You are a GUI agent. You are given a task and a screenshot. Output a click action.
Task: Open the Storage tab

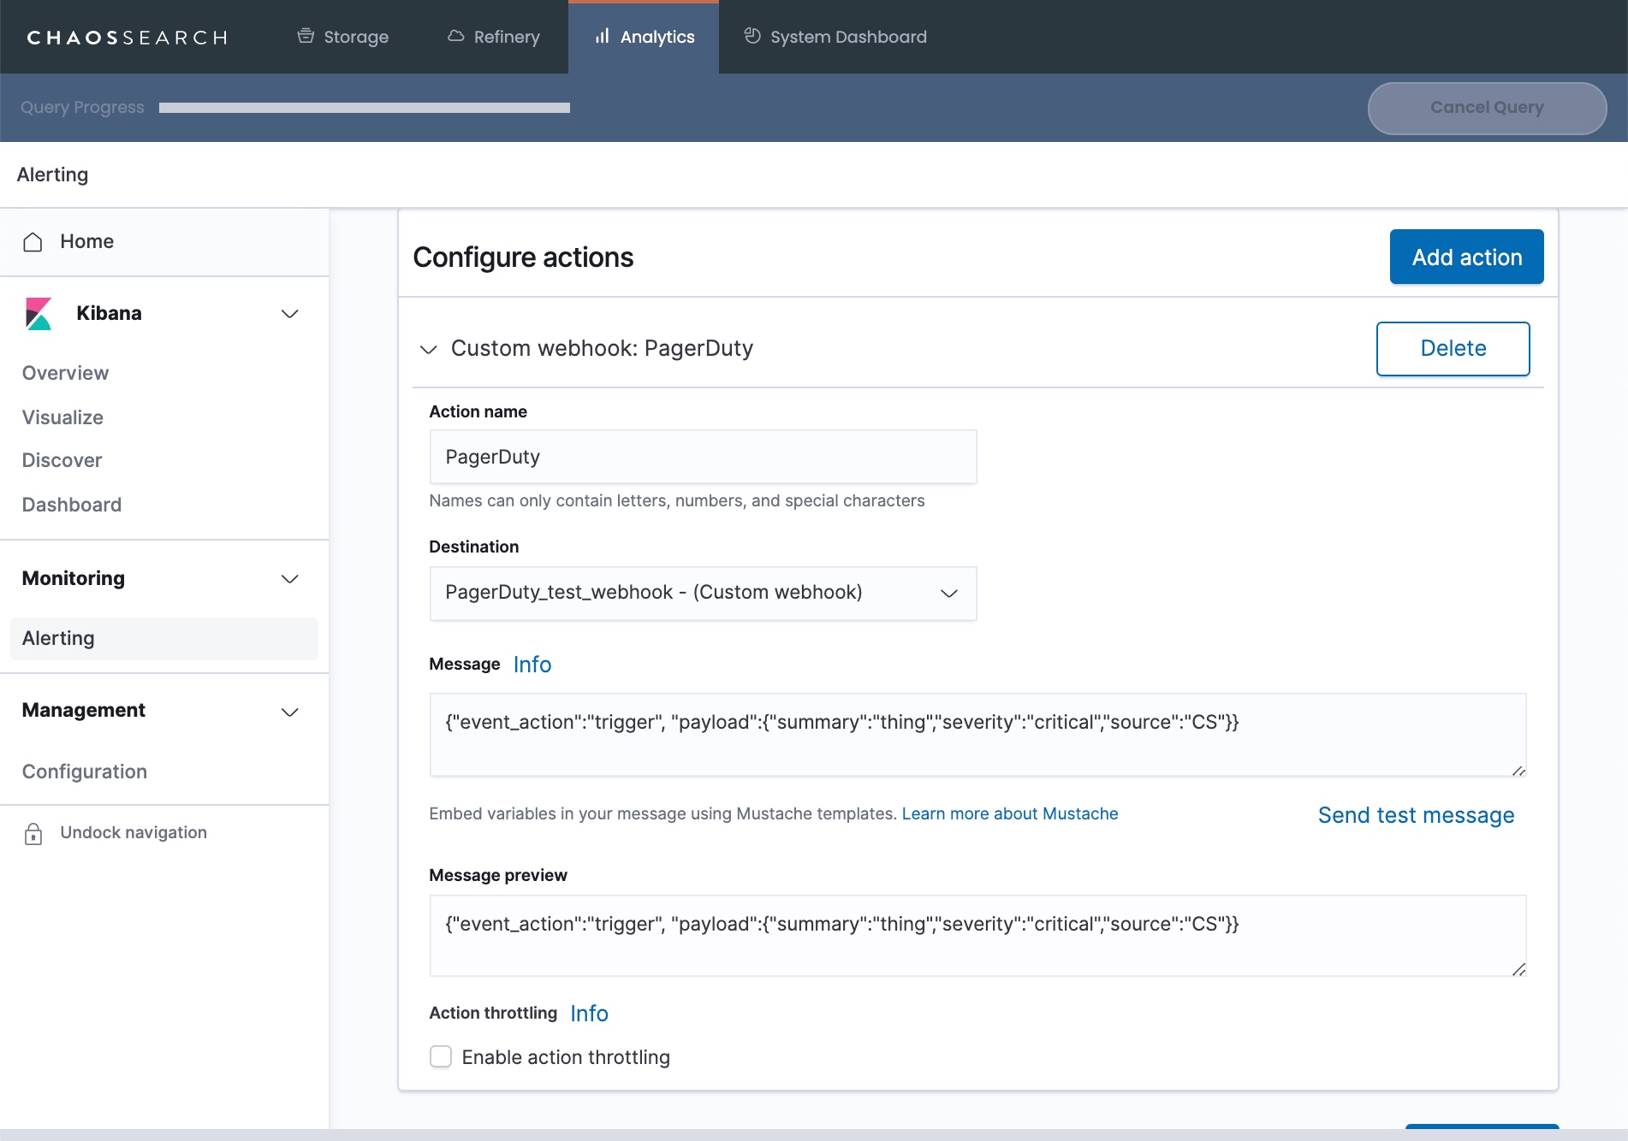tap(342, 37)
